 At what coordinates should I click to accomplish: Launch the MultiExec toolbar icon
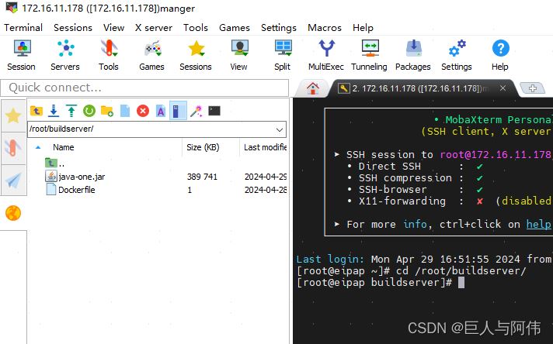[326, 55]
